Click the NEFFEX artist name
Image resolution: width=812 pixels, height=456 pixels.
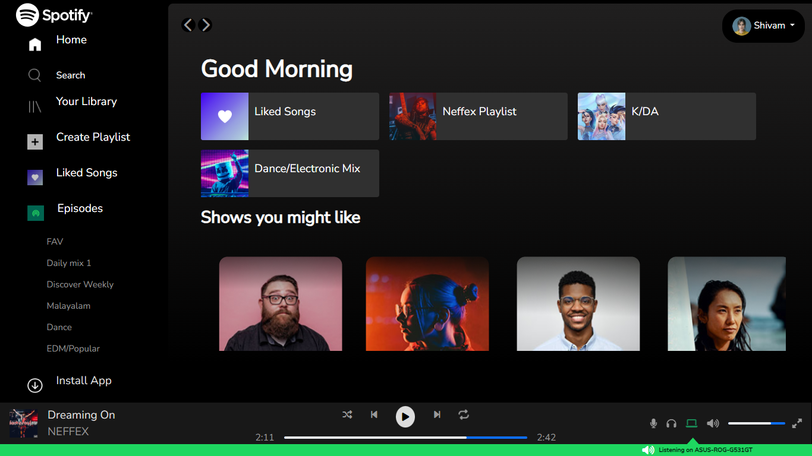click(68, 432)
